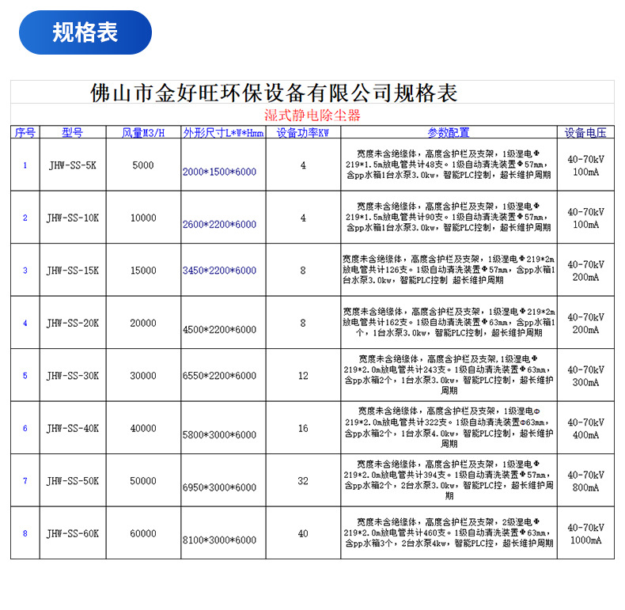The height and width of the screenshot is (610, 625).
Task: Click dimension 2600*2200*6000
Action: 219,224
